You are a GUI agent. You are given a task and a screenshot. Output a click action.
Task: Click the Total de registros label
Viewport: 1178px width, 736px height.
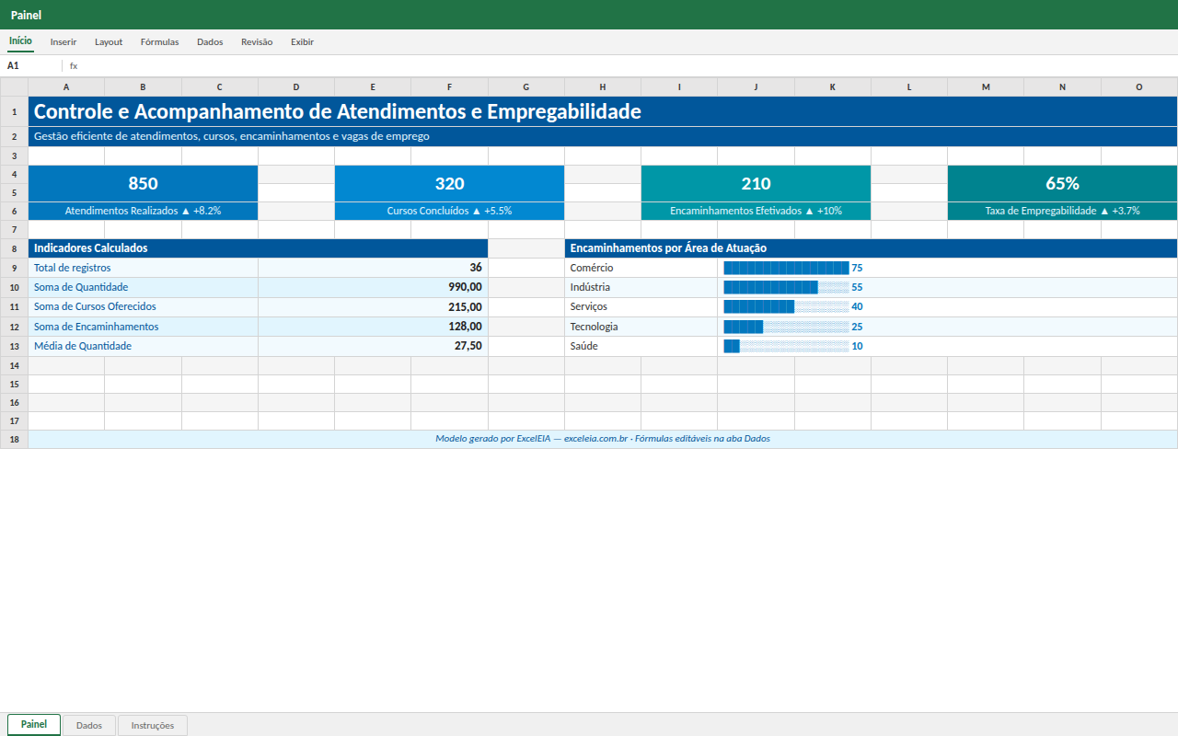(x=144, y=269)
